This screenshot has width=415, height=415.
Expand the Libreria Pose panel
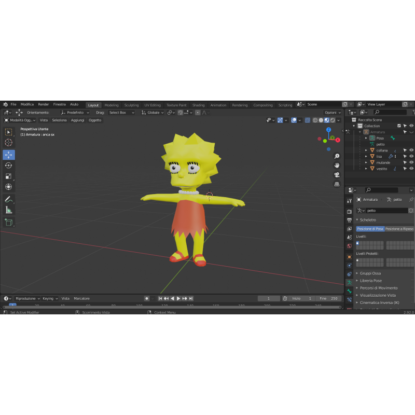[370, 281]
